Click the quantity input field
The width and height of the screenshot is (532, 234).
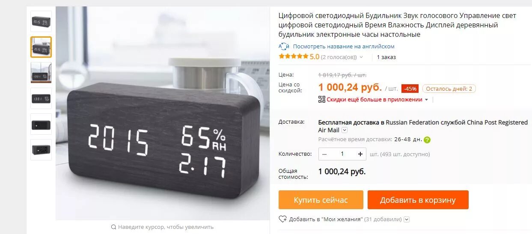(x=342, y=154)
